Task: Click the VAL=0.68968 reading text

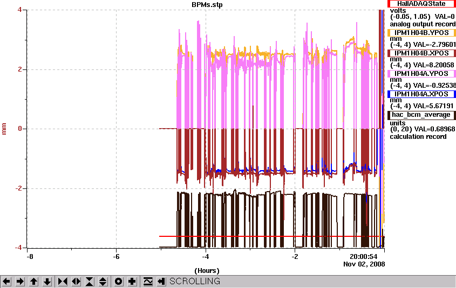Action: [x=434, y=129]
